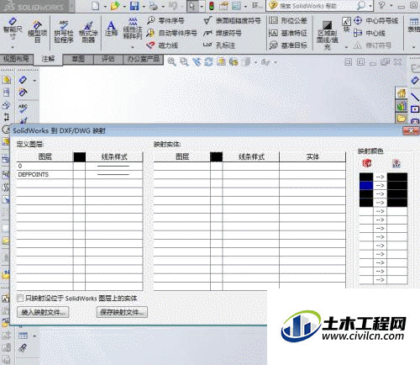Image resolution: width=420 pixels, height=365 pixels.
Task: Switch to the 视图布局 (View Layout) tab
Action: click(x=16, y=59)
